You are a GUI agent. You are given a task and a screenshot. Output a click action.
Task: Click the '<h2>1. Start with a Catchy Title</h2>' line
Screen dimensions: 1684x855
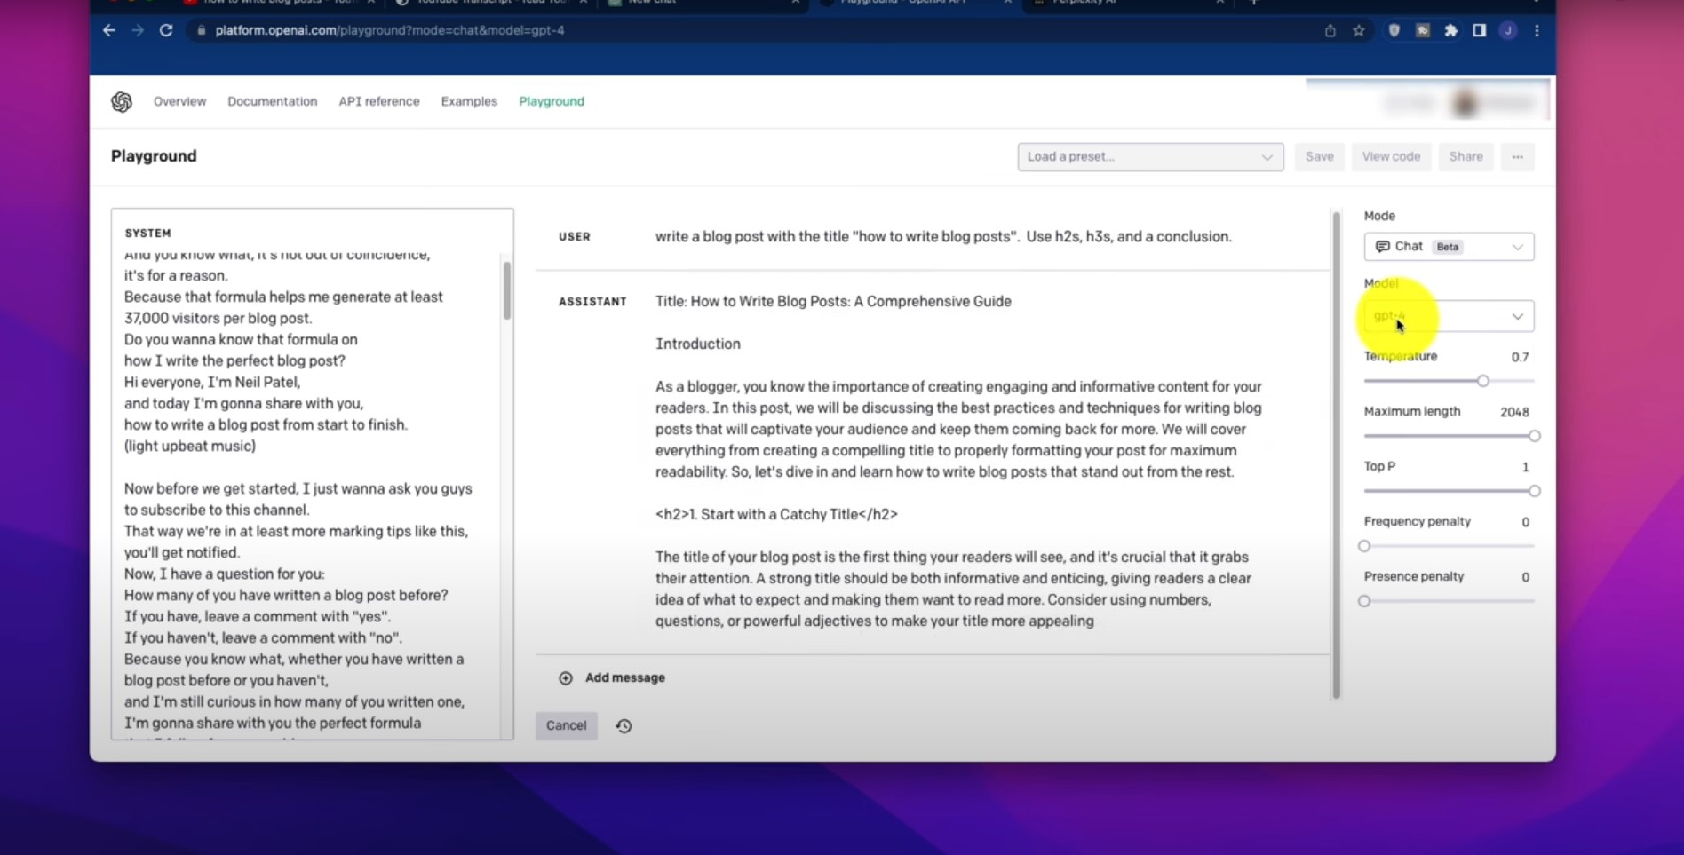click(x=776, y=515)
